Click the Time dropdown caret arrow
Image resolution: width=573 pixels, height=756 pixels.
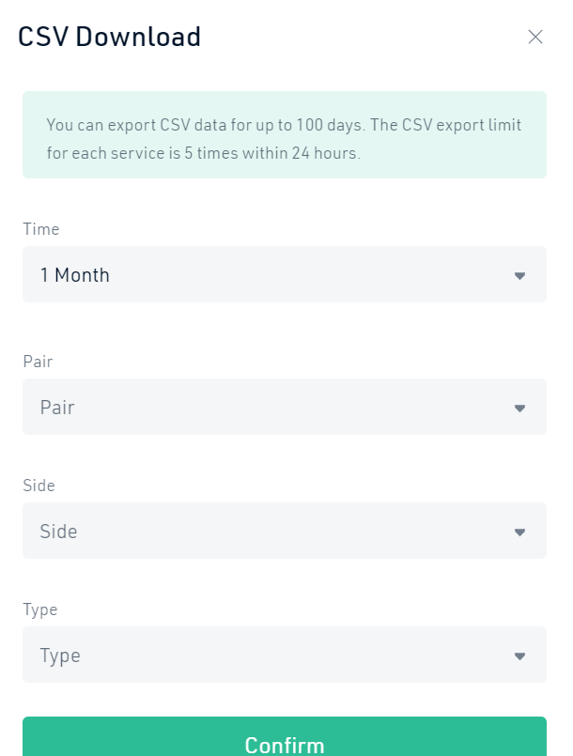click(519, 276)
